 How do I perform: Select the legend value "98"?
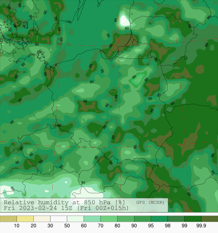click(x=167, y=226)
